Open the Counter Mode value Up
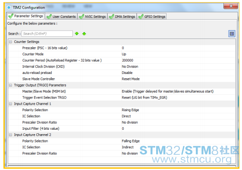Screen dimensions: 242x170 pyautogui.click(x=124, y=54)
